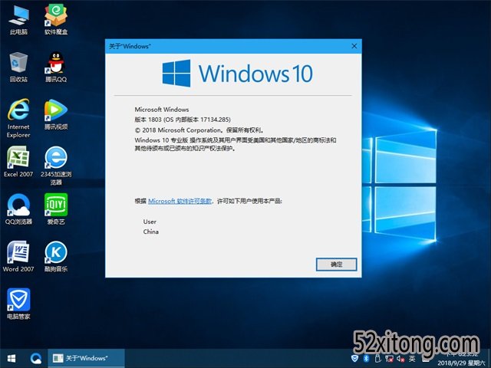491x368 pixels.
Task: Click the safely remove hardware tray icon
Action: coord(377,359)
